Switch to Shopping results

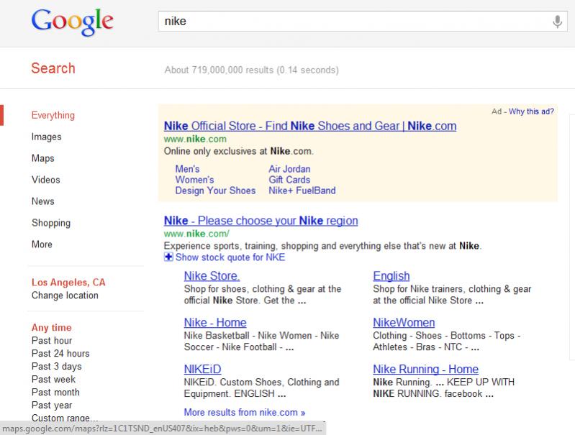pos(51,223)
